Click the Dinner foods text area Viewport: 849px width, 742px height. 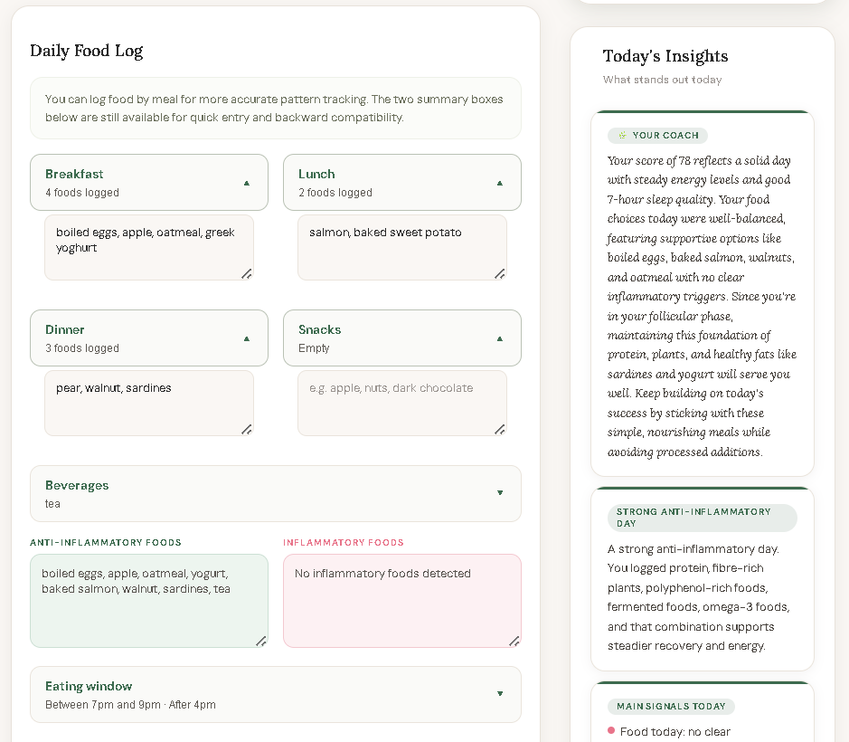[148, 403]
